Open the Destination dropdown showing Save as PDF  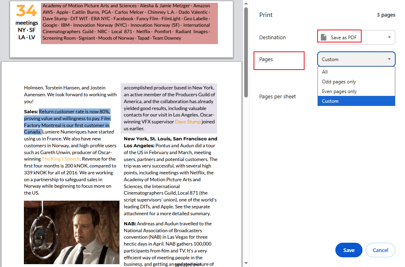pyautogui.click(x=356, y=37)
